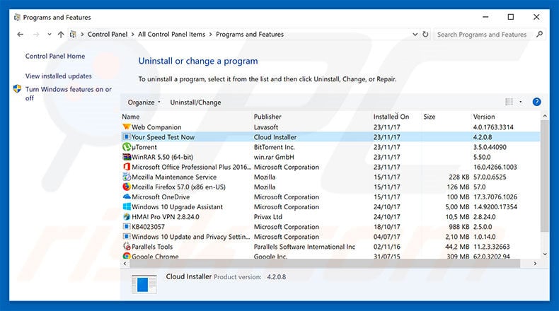Click the vertical scrollbar thumb
Screen dimensions: 559x311
coord(544,176)
